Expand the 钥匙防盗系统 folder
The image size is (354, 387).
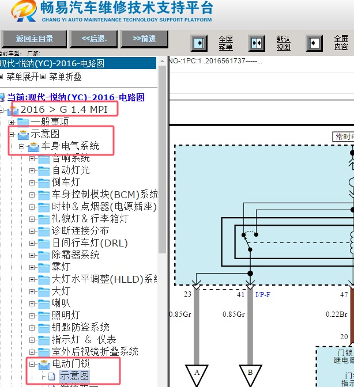click(x=32, y=328)
